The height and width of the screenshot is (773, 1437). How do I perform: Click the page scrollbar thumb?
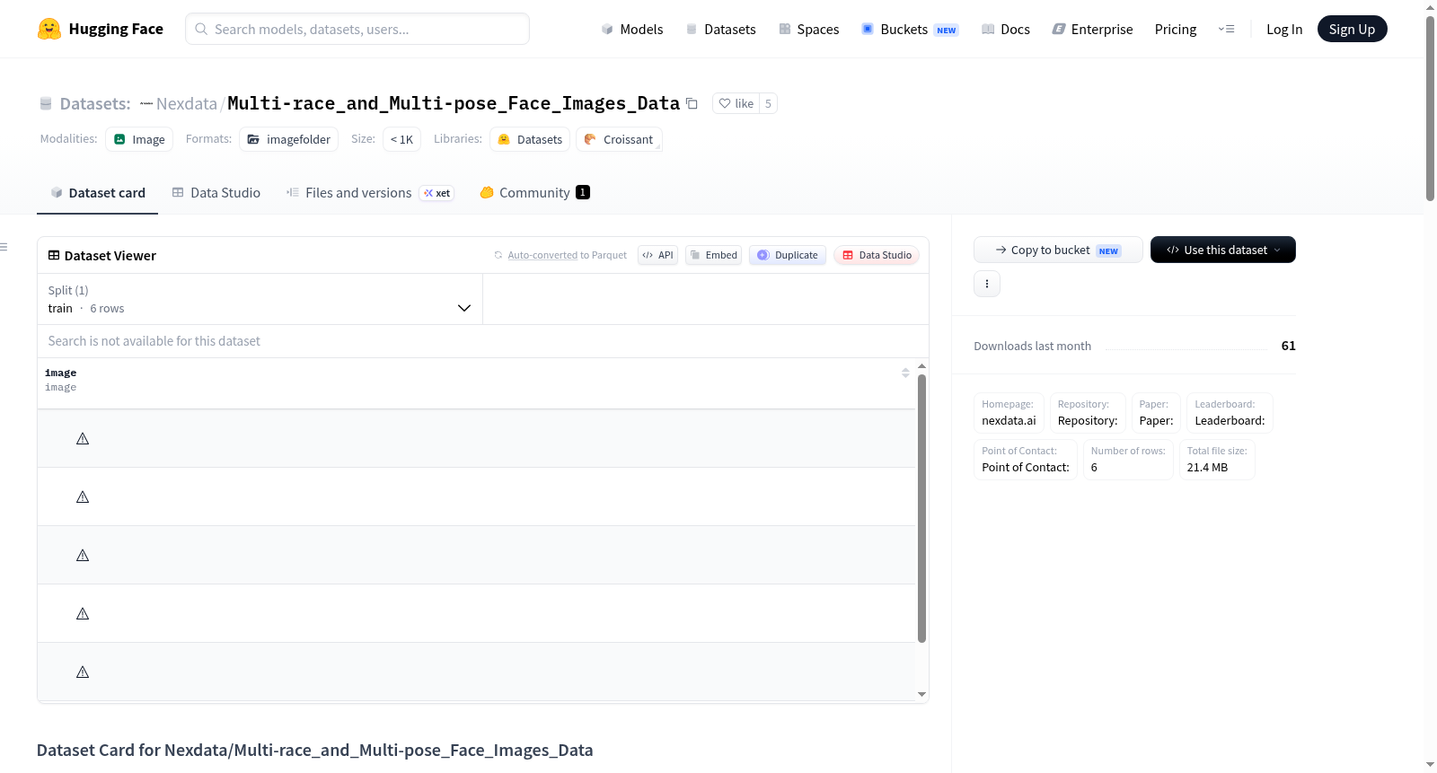point(1430,108)
